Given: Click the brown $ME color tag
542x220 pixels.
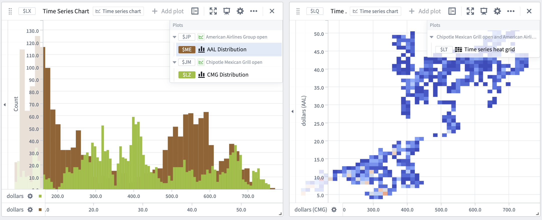Looking at the screenshot, I should (187, 50).
